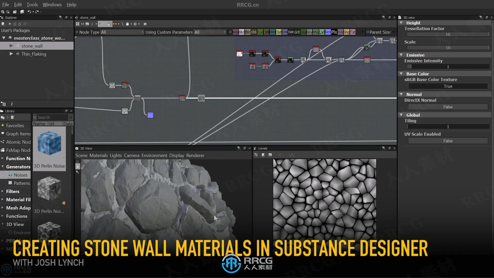Screen dimensions: 494x278
Task: Open the Node Type filter dropdown
Action: click(x=122, y=32)
